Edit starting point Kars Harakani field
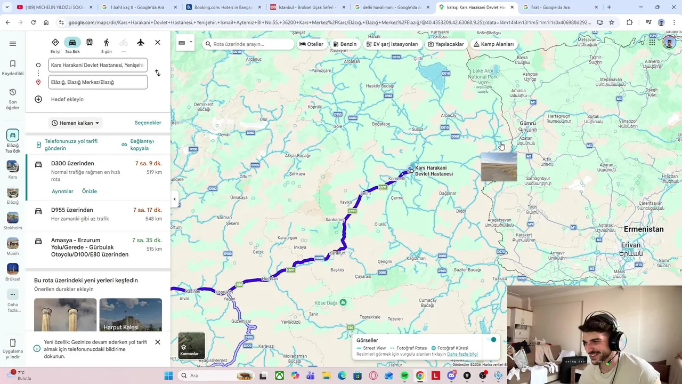 98,65
